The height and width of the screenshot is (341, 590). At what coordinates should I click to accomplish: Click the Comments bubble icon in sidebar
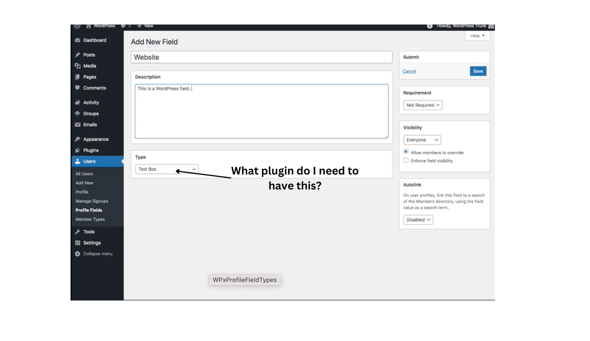77,88
